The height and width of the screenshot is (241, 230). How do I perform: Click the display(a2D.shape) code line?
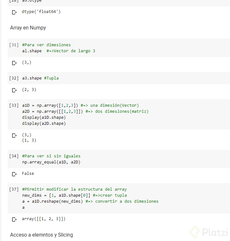tap(44, 124)
